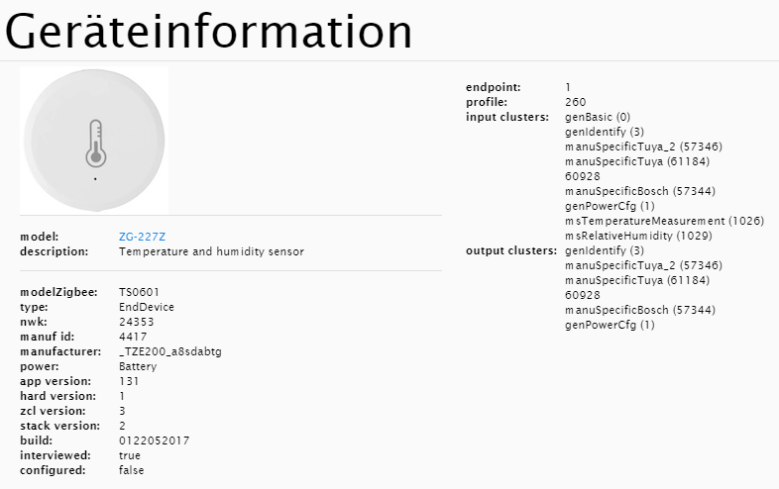This screenshot has height=489, width=779.
Task: Open the ZG-227Z model link
Action: (142, 237)
